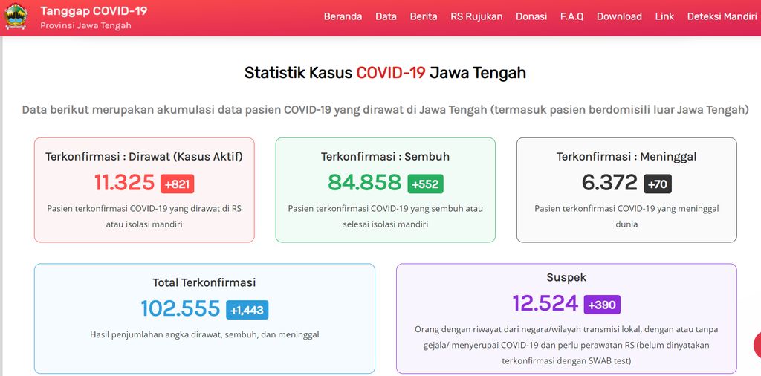761x376 pixels.
Task: Click the Statistik Kasus COVID-19 Jawa Tengah heading
Action: point(386,73)
